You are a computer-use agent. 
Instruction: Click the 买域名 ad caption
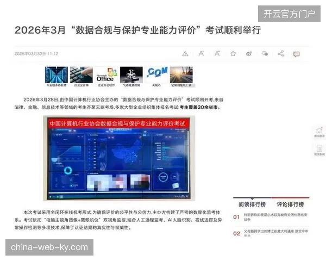coord(156,85)
